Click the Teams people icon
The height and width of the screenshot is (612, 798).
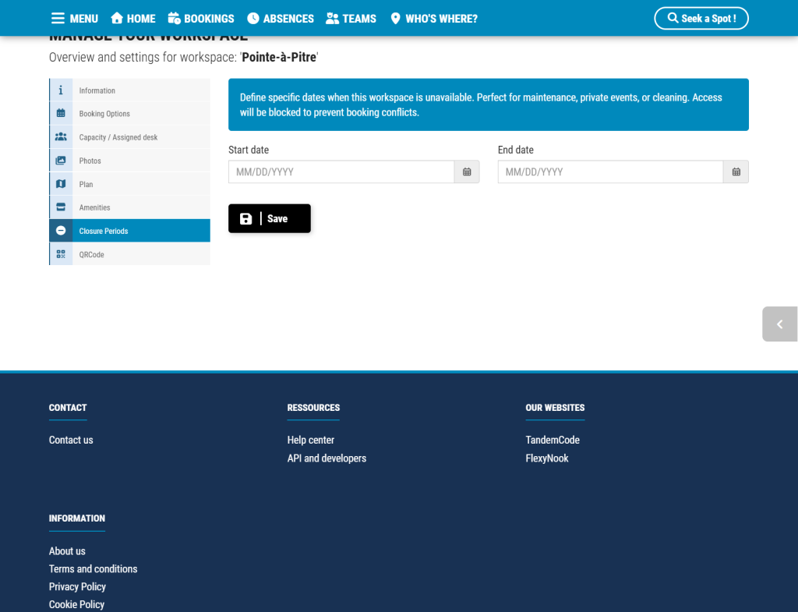332,19
